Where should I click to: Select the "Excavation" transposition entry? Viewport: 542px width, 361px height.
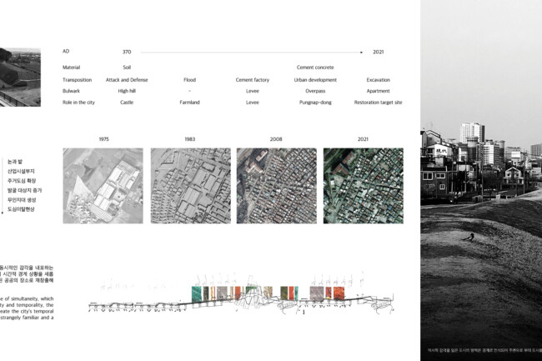378,80
